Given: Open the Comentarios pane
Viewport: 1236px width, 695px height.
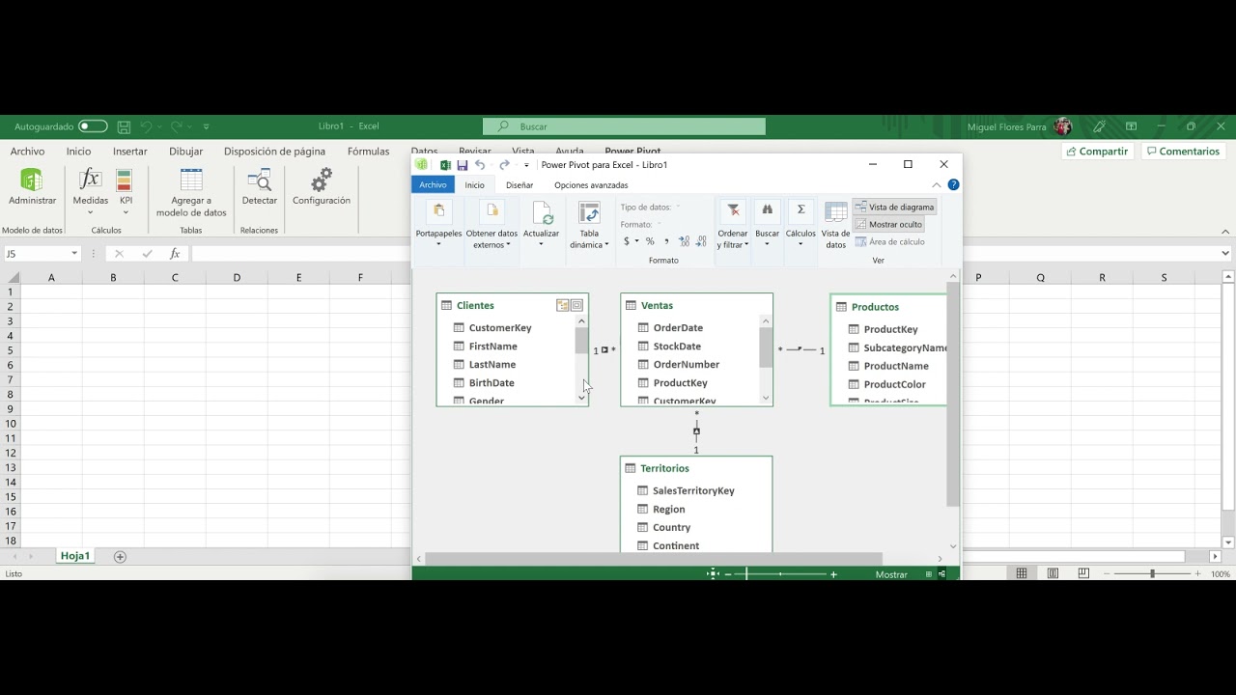Looking at the screenshot, I should tap(1182, 152).
